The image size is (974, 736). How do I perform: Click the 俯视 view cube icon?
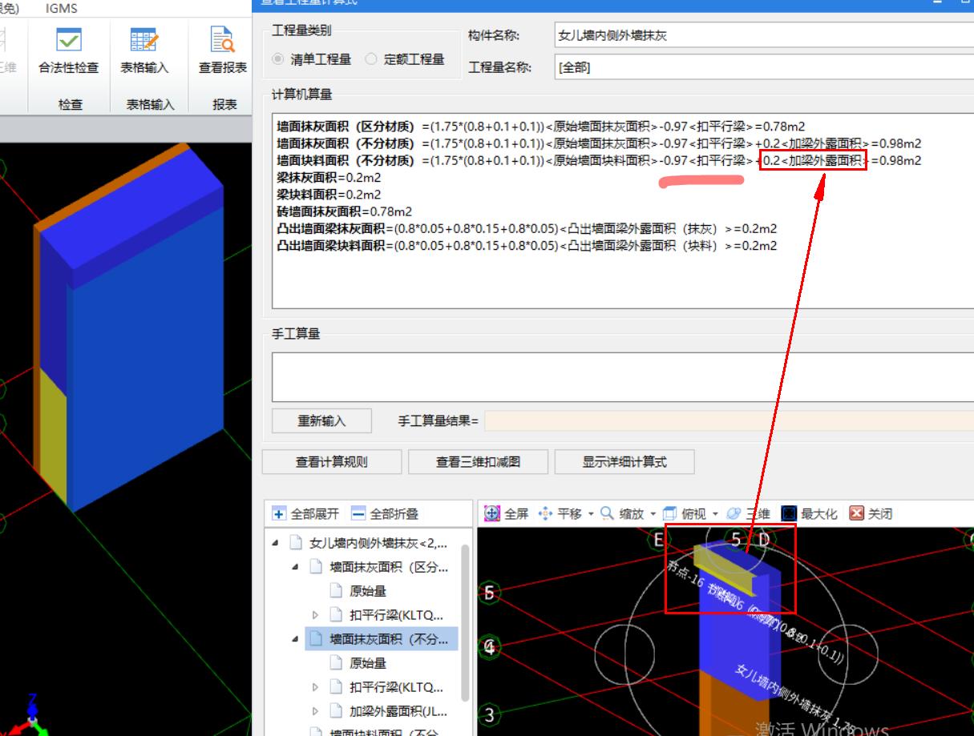pos(670,513)
